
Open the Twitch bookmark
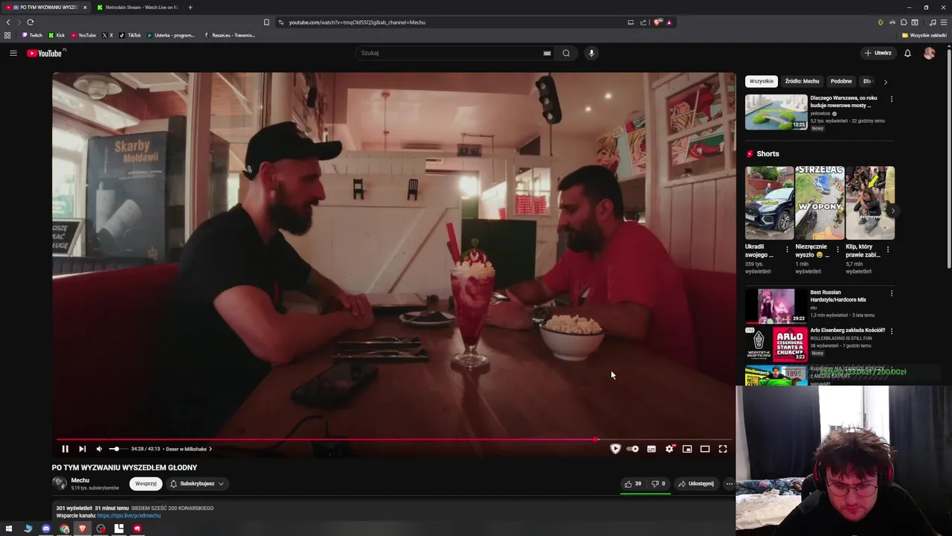[x=32, y=35]
